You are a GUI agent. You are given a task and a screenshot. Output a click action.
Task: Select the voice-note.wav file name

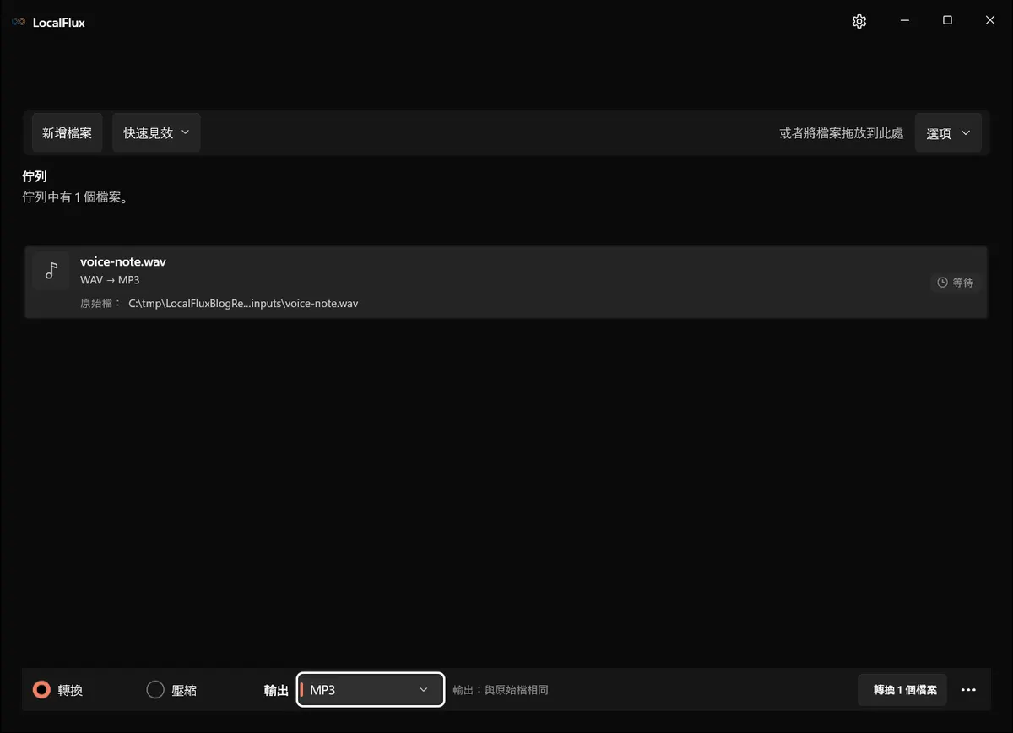[123, 261]
